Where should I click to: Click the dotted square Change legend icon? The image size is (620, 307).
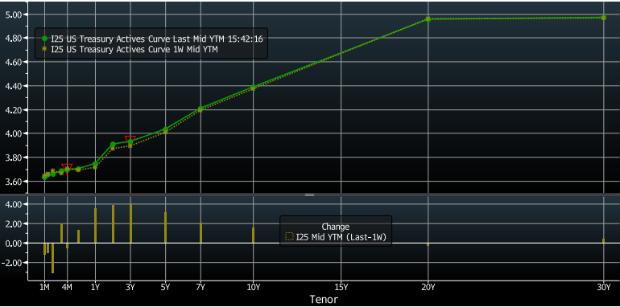click(289, 236)
